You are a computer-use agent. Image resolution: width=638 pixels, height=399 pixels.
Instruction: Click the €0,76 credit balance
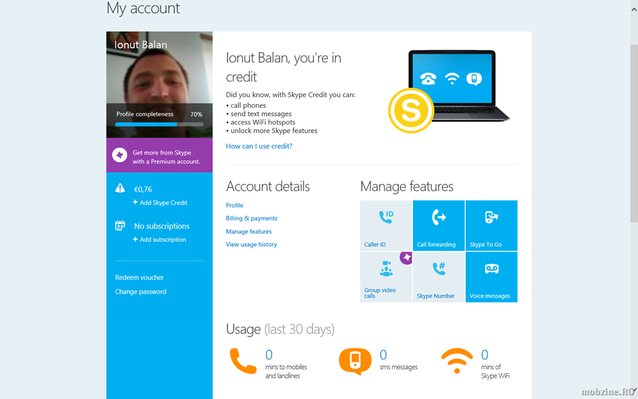pyautogui.click(x=143, y=190)
